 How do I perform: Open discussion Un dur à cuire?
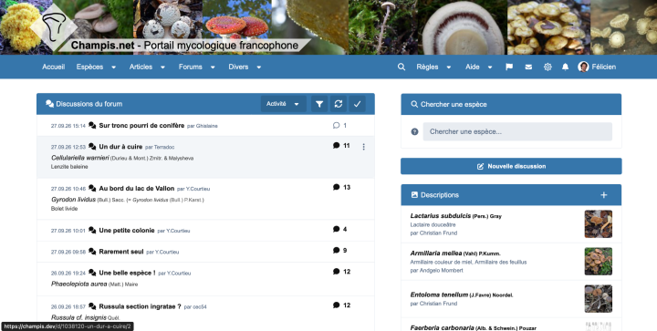(x=120, y=147)
